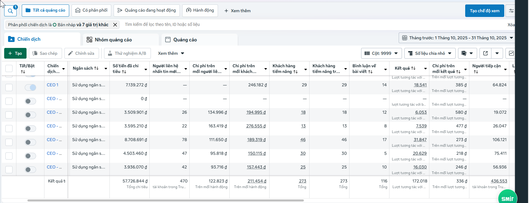The height and width of the screenshot is (203, 529).
Task: Click the calendar icon in date range
Action: tap(405, 38)
